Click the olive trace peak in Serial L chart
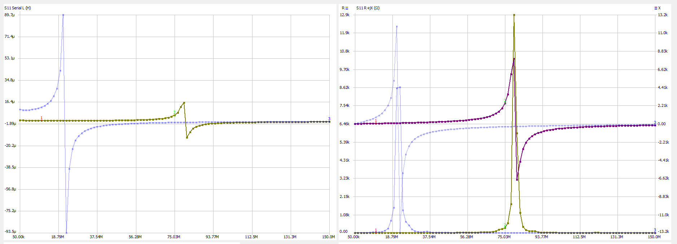677x244 pixels. (x=184, y=103)
